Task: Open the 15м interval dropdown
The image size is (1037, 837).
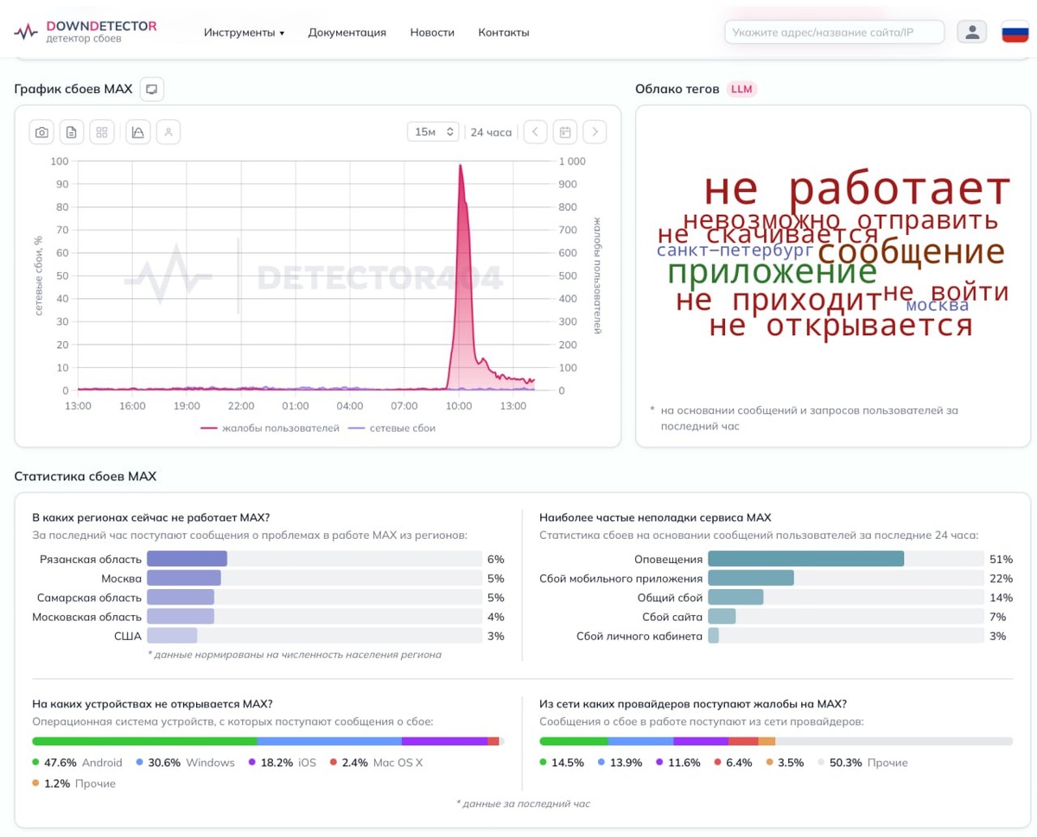Action: click(433, 132)
